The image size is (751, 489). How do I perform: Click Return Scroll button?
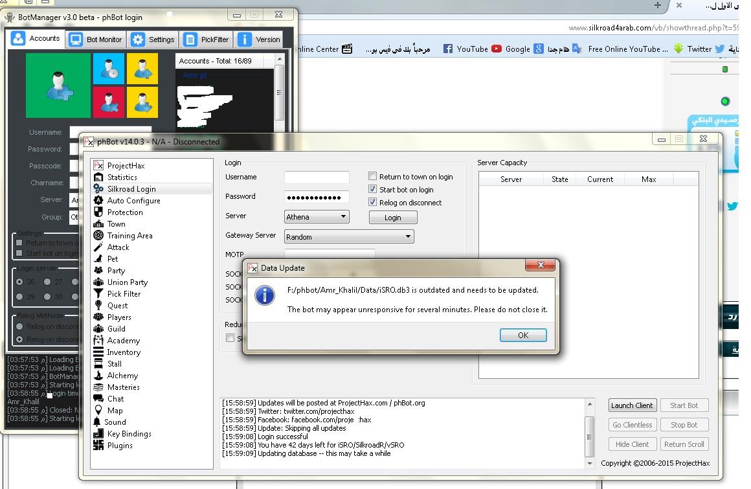coord(684,444)
